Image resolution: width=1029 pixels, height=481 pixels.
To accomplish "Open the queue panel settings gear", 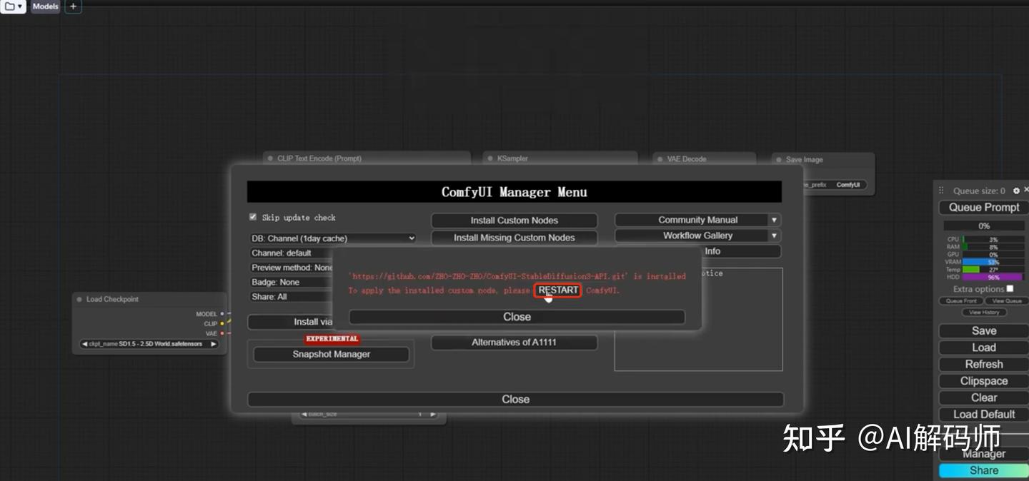I will point(1015,191).
